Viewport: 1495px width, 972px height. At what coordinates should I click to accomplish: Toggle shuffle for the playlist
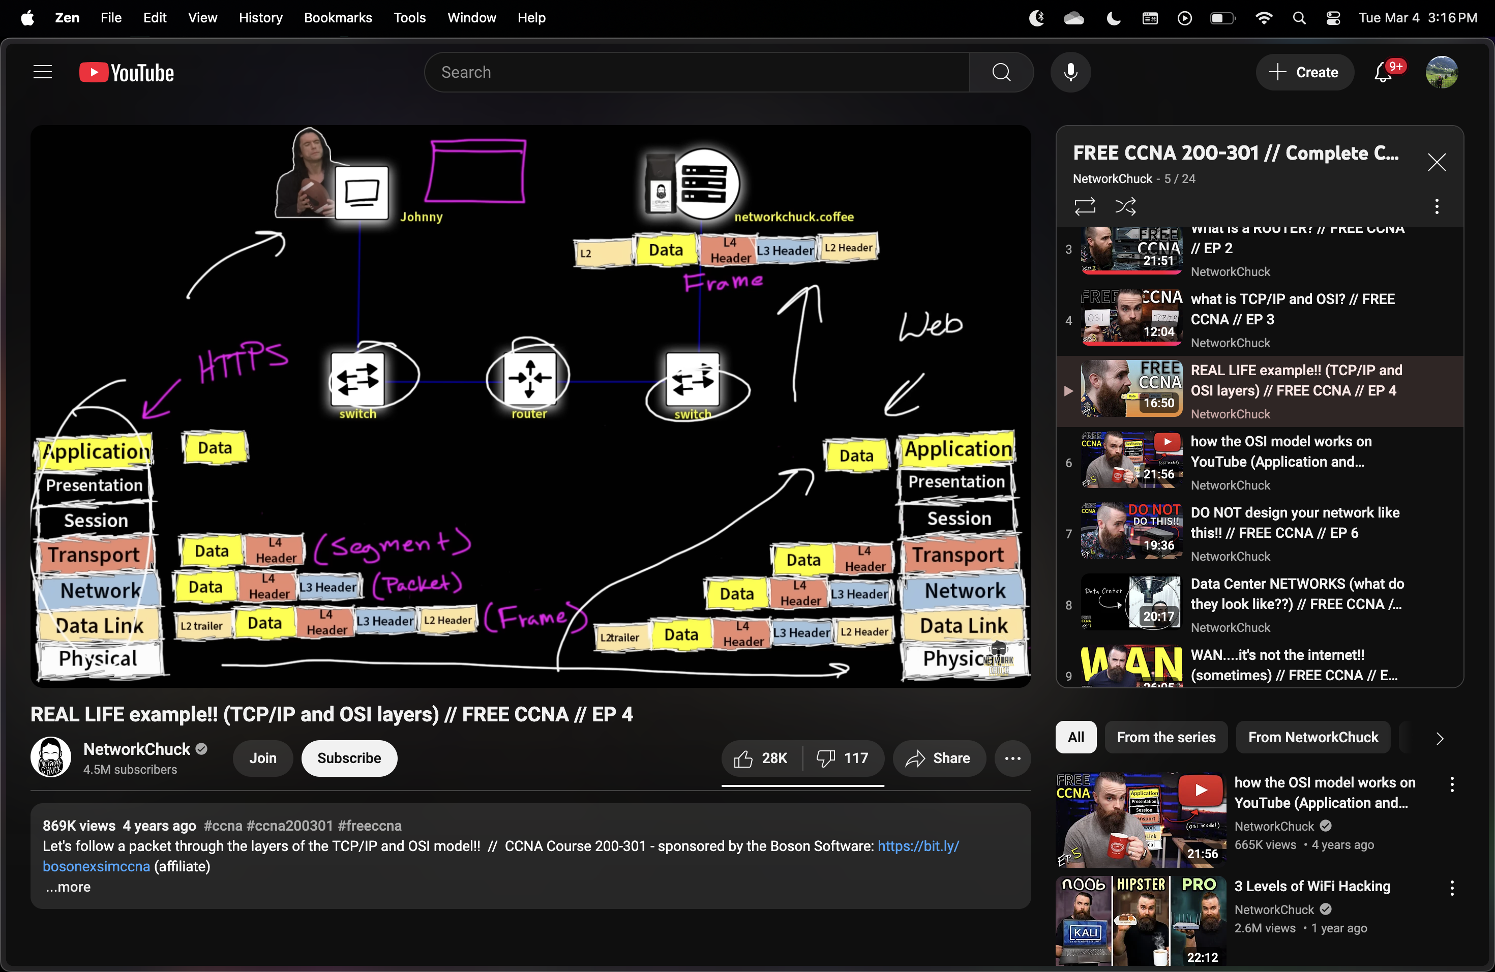pyautogui.click(x=1125, y=206)
